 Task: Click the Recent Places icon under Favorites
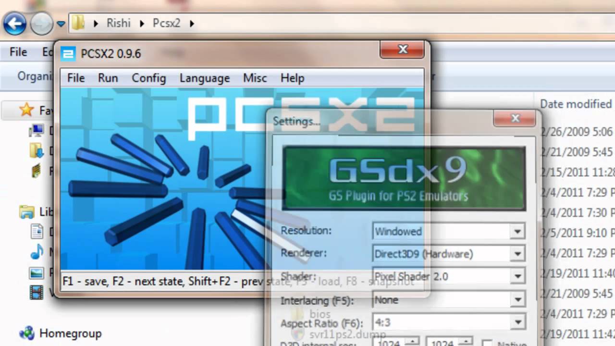tap(37, 172)
